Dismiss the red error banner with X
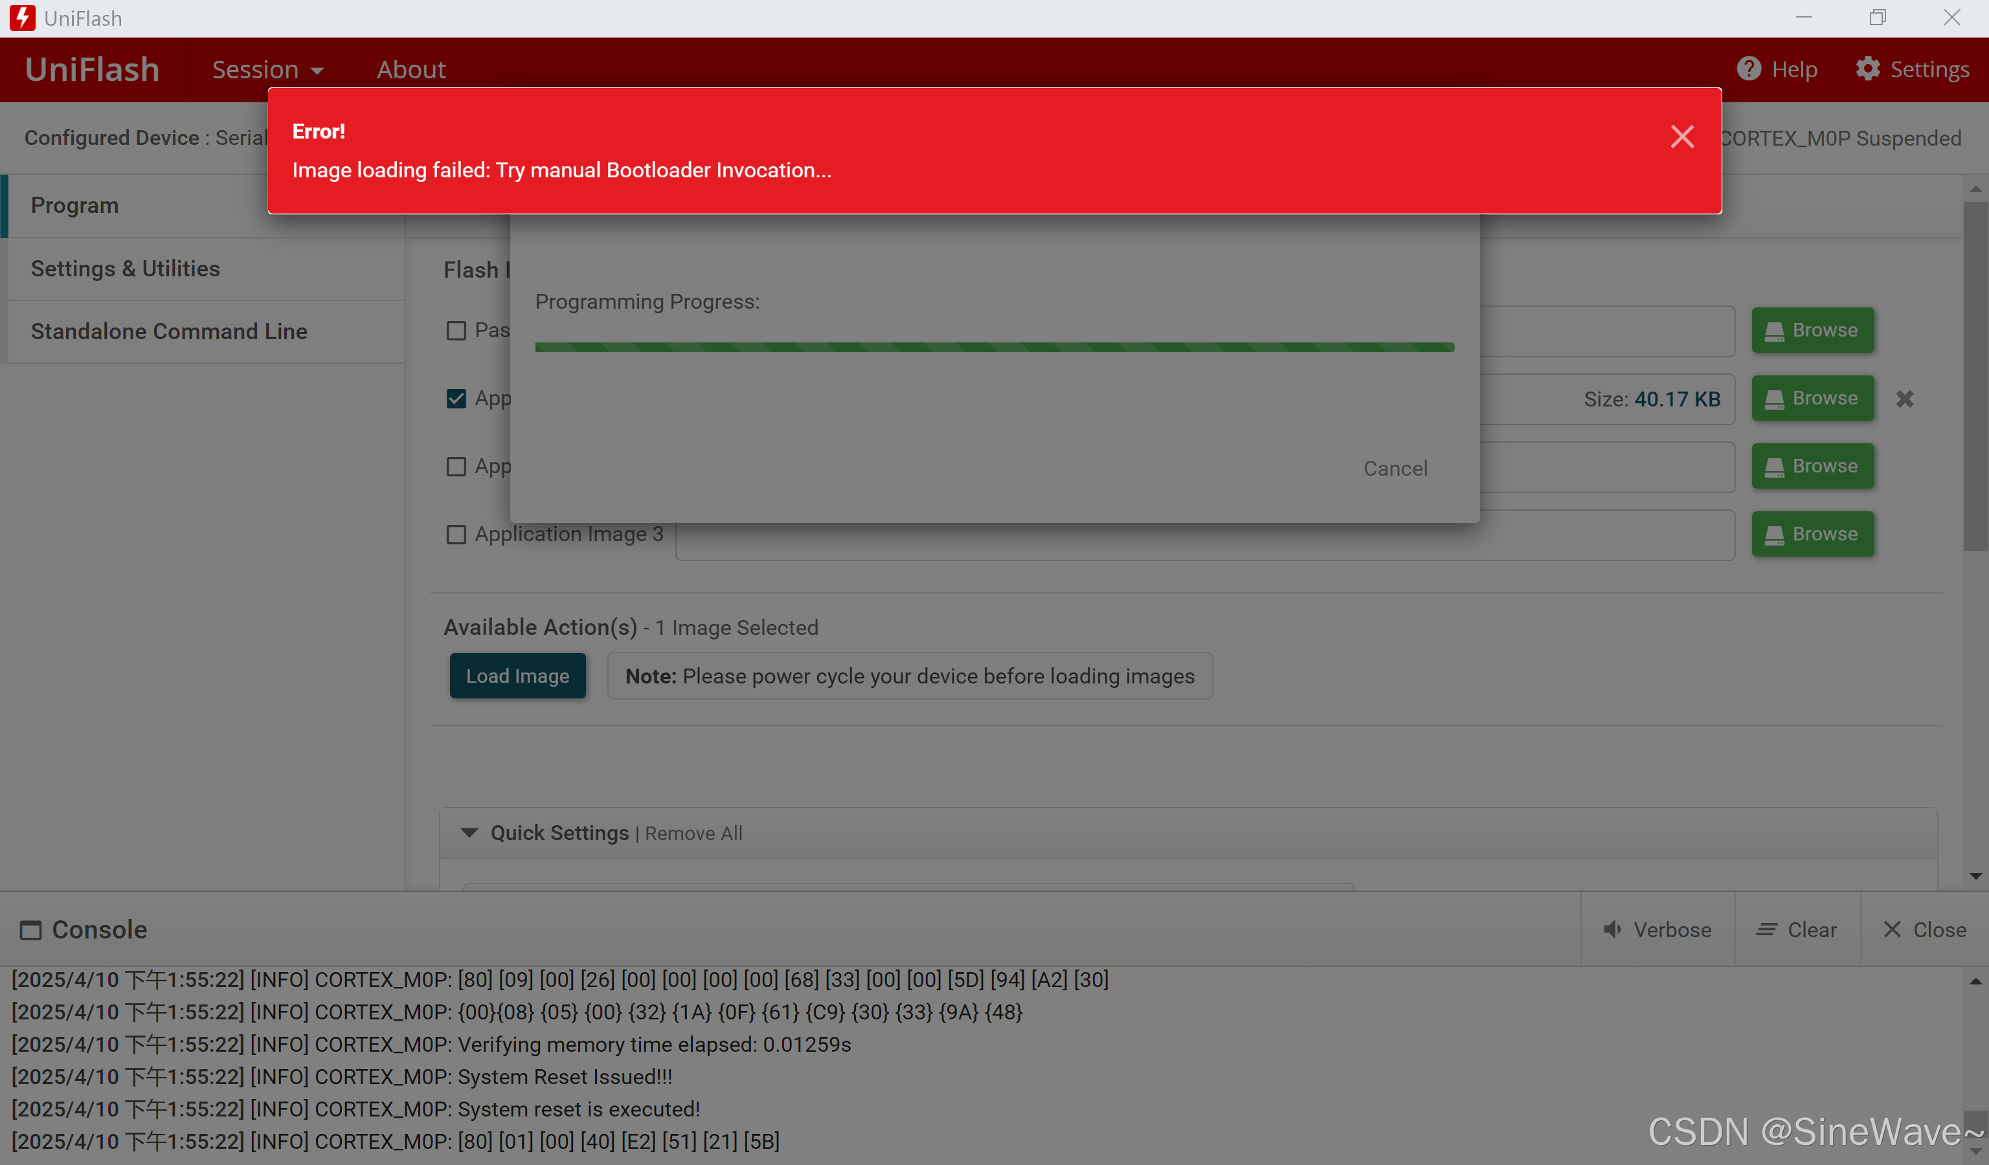This screenshot has height=1165, width=1989. pyautogui.click(x=1682, y=137)
